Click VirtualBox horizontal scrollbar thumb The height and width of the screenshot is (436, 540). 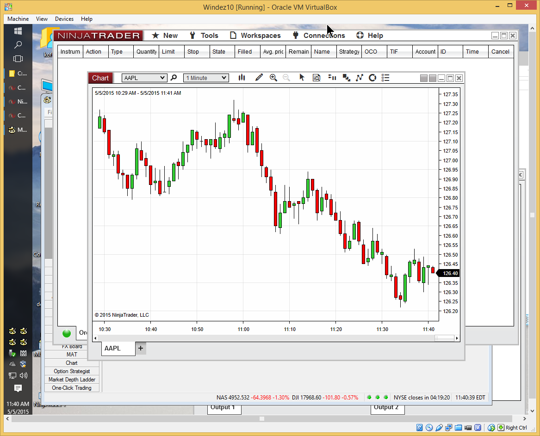click(262, 419)
